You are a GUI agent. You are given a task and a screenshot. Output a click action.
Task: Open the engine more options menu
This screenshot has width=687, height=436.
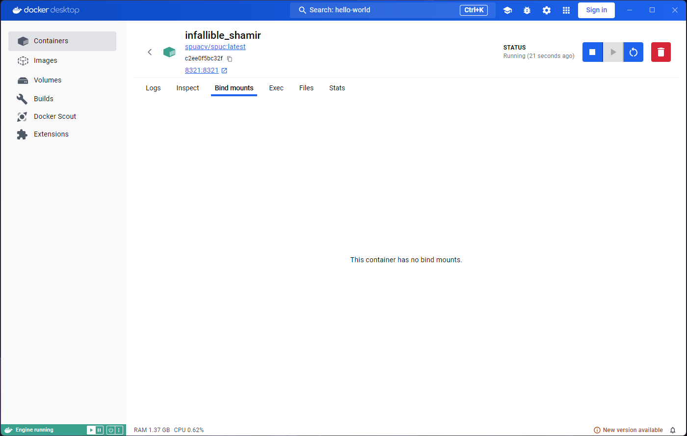pyautogui.click(x=119, y=430)
